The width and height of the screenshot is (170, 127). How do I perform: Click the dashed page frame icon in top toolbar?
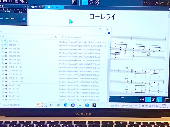click(x=74, y=2)
